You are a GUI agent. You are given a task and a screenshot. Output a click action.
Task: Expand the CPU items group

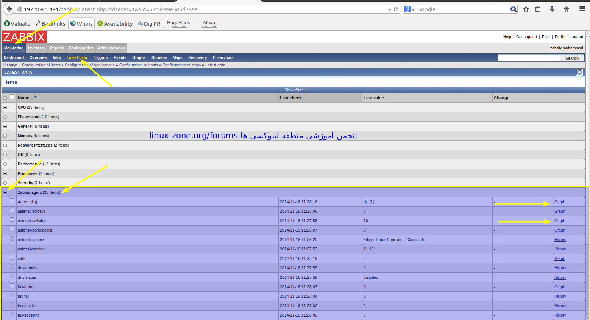pyautogui.click(x=5, y=108)
